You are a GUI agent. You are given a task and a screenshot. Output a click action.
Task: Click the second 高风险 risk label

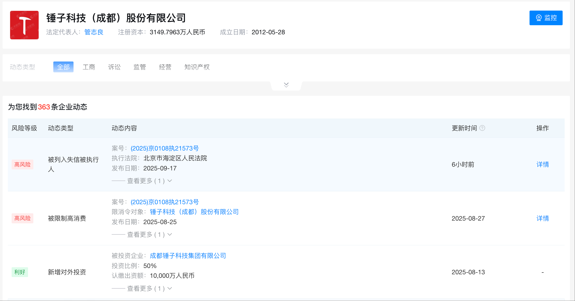[x=22, y=218]
